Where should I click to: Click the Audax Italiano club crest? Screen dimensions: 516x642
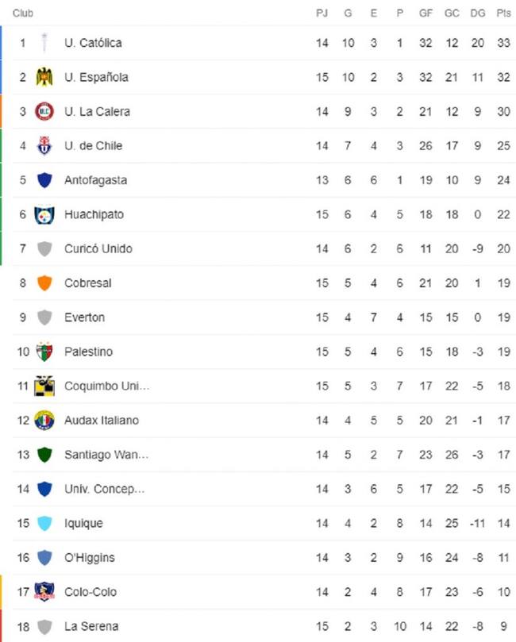coord(44,421)
